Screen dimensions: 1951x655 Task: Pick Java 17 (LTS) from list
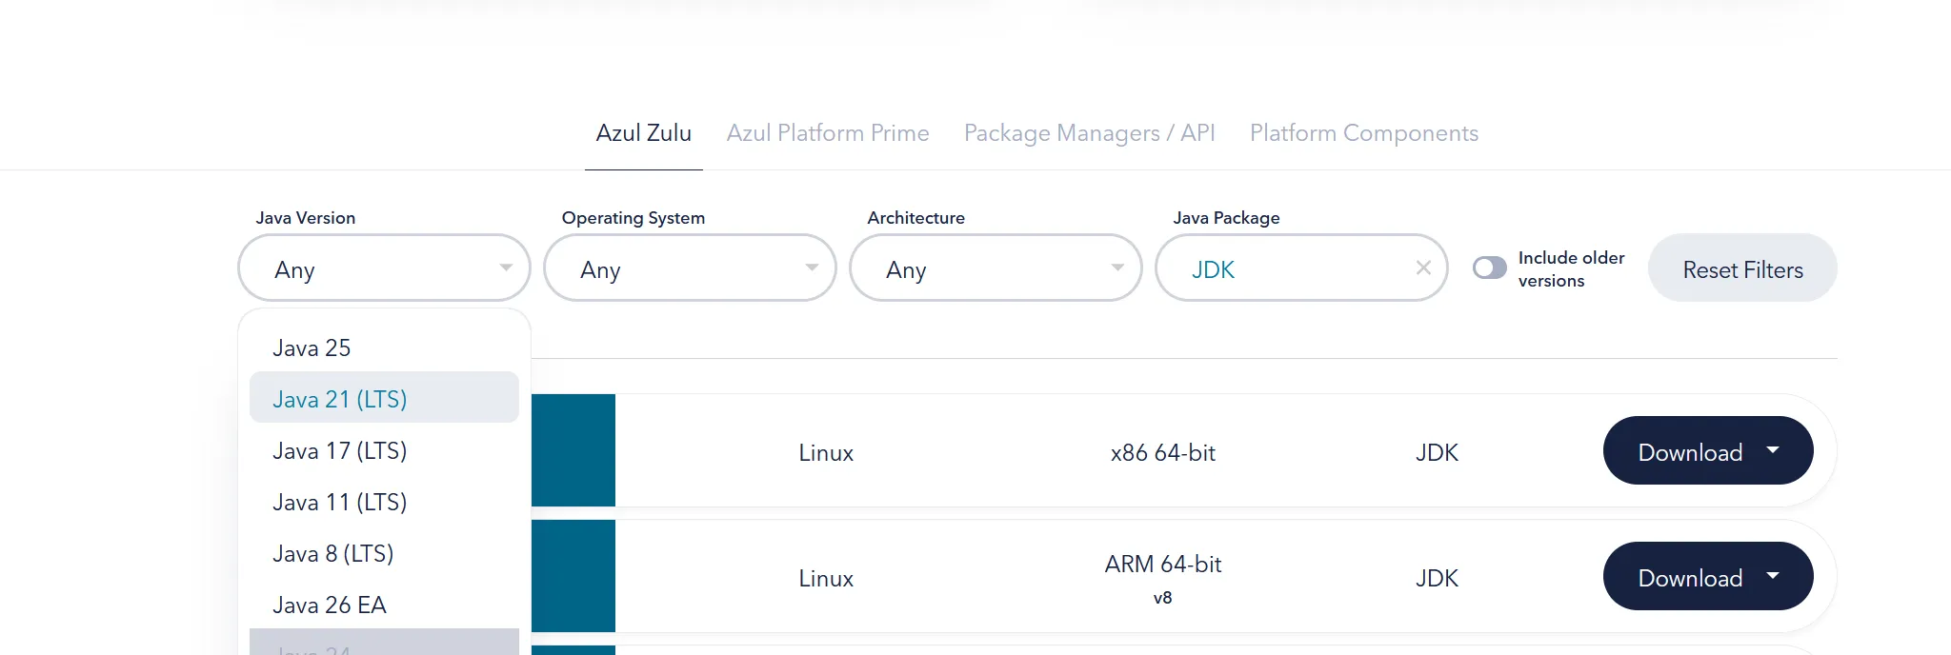(340, 451)
